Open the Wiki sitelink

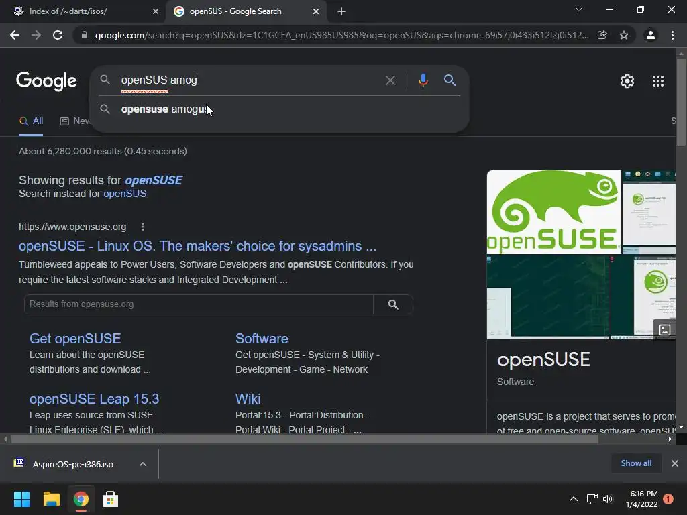point(248,399)
